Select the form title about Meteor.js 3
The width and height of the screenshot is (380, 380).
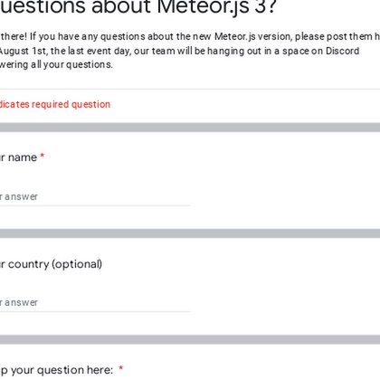point(138,6)
